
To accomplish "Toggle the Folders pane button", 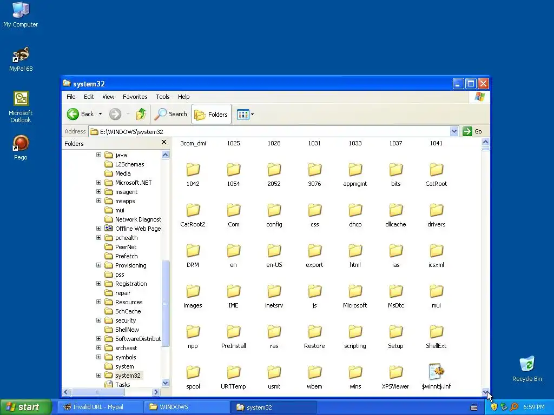I will 212,114.
